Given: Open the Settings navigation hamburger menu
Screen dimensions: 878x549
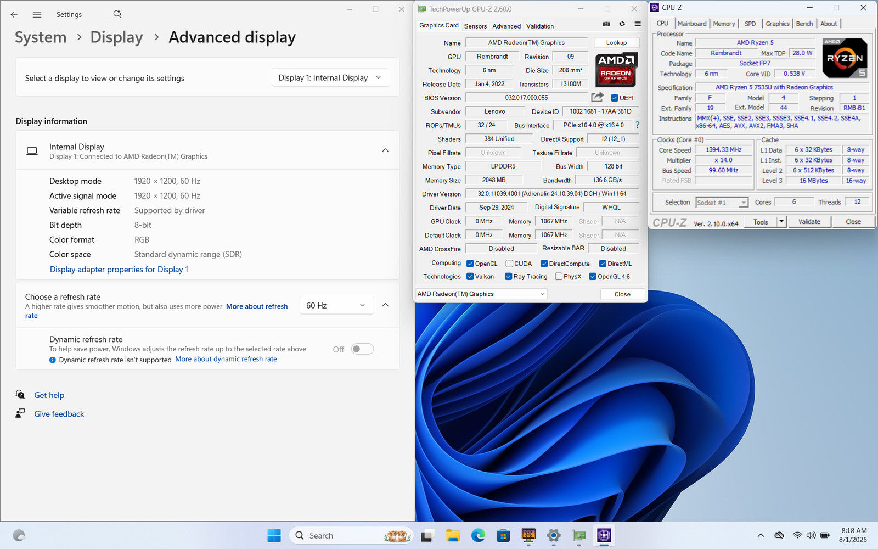Looking at the screenshot, I should (x=37, y=15).
